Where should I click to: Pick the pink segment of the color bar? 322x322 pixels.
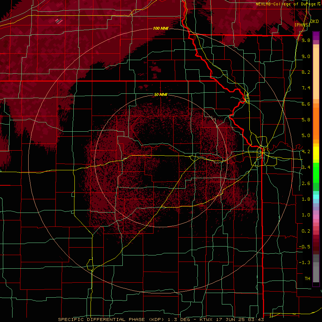[316, 217]
